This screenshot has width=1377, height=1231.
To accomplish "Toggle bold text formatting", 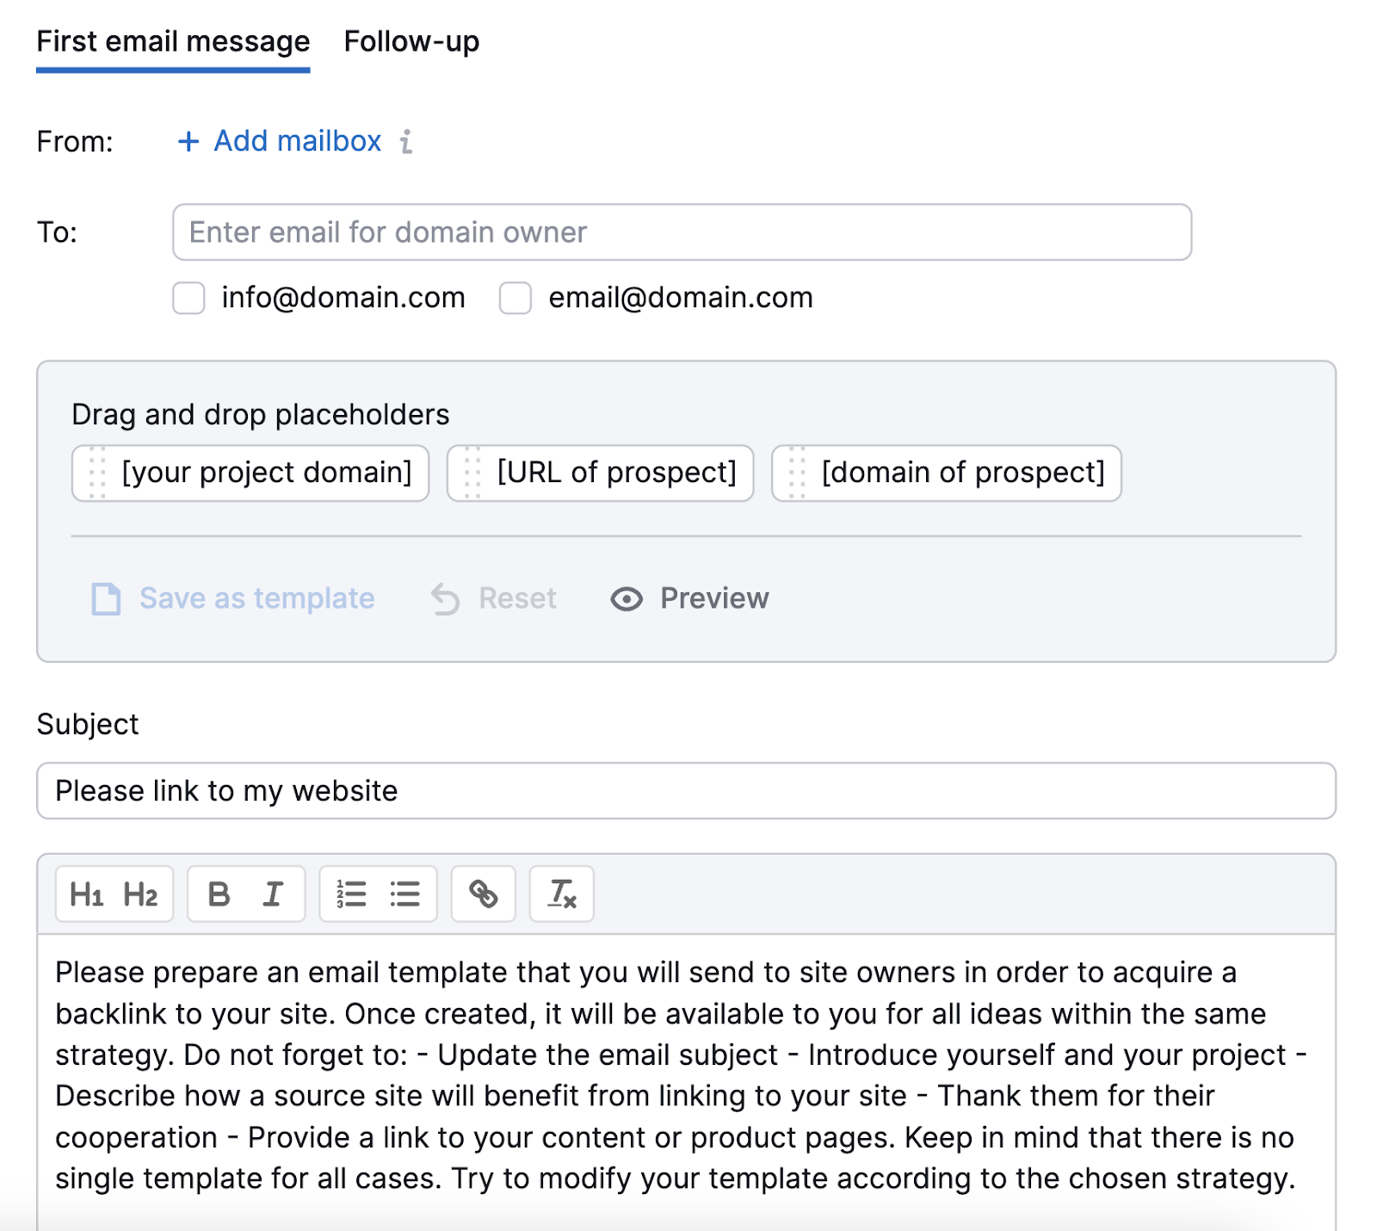I will coord(219,894).
